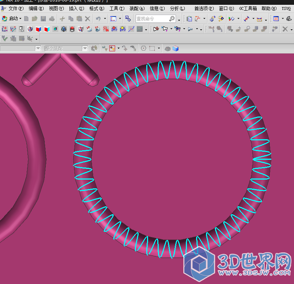Image resolution: width=294 pixels, height=284 pixels.
Task: Click the hexagon snap point icon
Action: tap(144, 48)
